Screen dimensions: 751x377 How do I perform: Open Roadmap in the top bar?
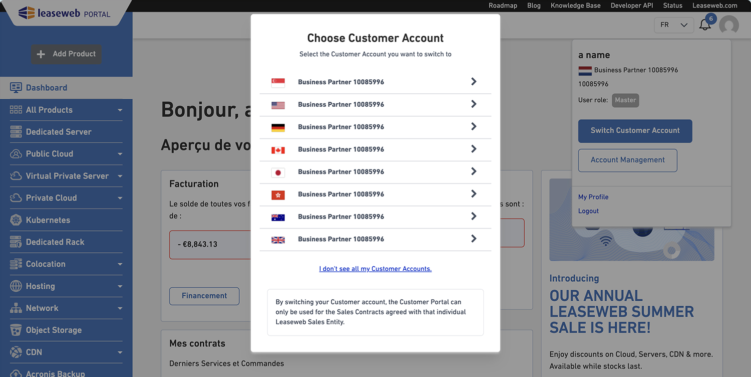point(503,5)
